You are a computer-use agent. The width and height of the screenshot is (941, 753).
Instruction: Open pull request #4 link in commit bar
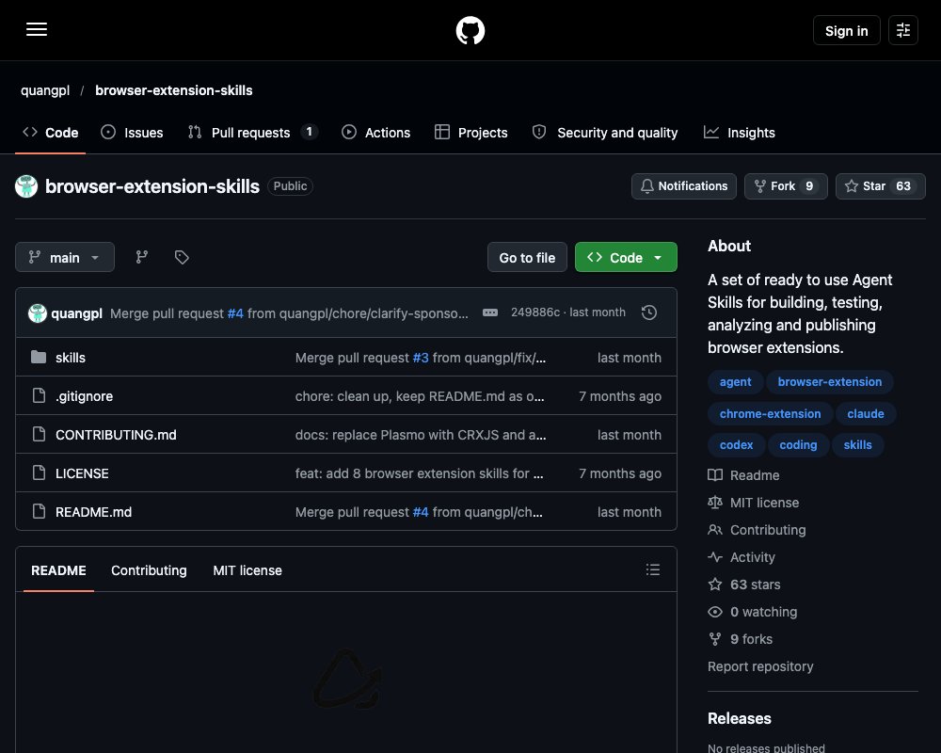(235, 312)
